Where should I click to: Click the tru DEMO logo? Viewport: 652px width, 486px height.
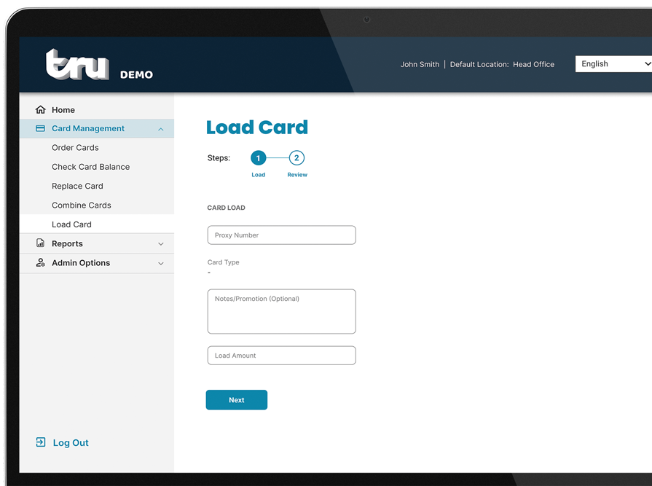(x=98, y=66)
